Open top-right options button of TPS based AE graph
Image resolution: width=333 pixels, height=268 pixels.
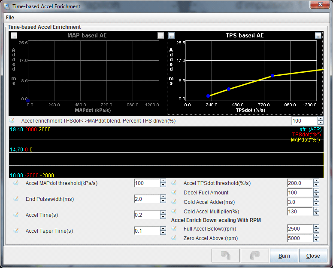(x=318, y=36)
